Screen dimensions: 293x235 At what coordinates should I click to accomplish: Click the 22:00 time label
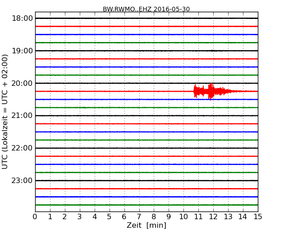point(22,148)
